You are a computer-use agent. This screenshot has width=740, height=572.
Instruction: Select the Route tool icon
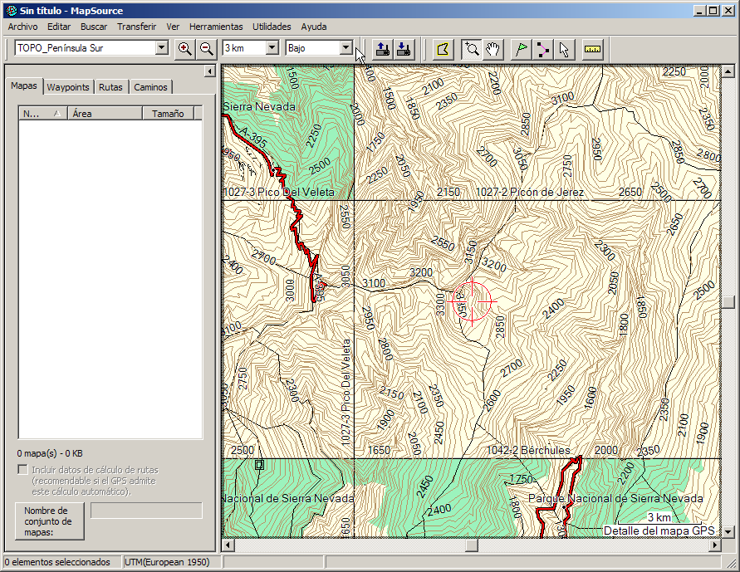(542, 49)
